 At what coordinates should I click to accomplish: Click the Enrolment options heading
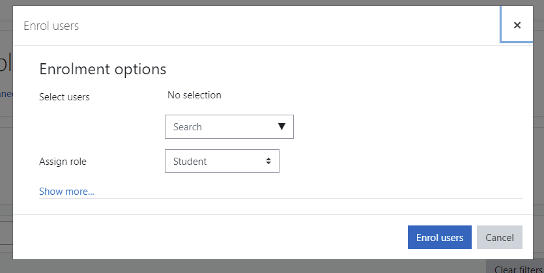click(103, 69)
